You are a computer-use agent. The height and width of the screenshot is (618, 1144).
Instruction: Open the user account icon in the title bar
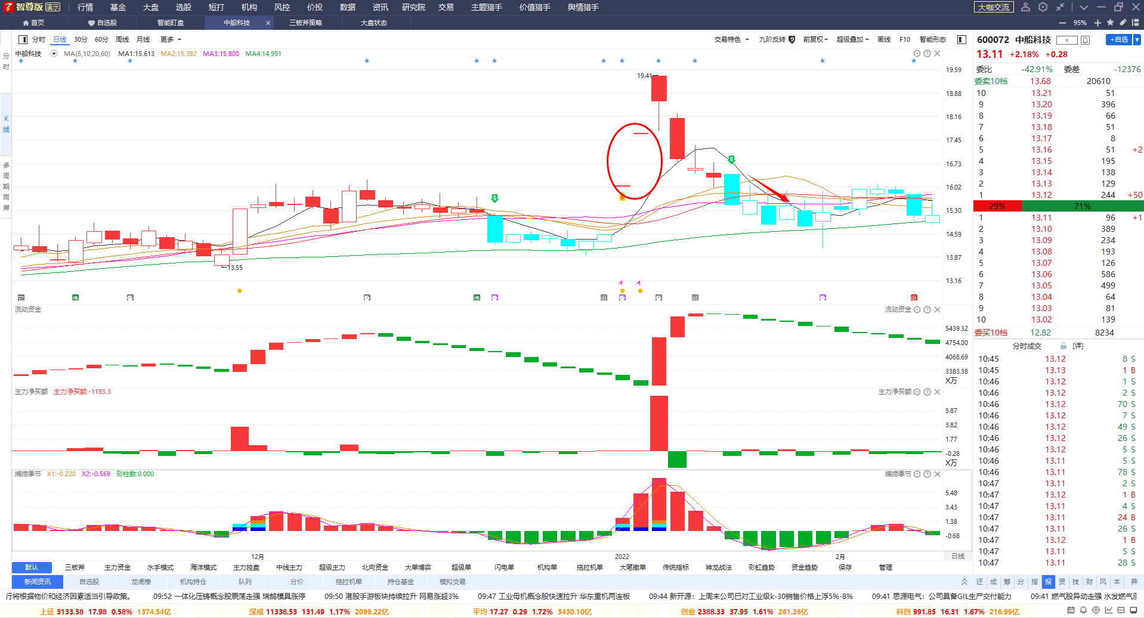coord(1025,7)
